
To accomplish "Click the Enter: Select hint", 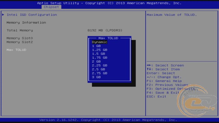I will click(x=161, y=73).
